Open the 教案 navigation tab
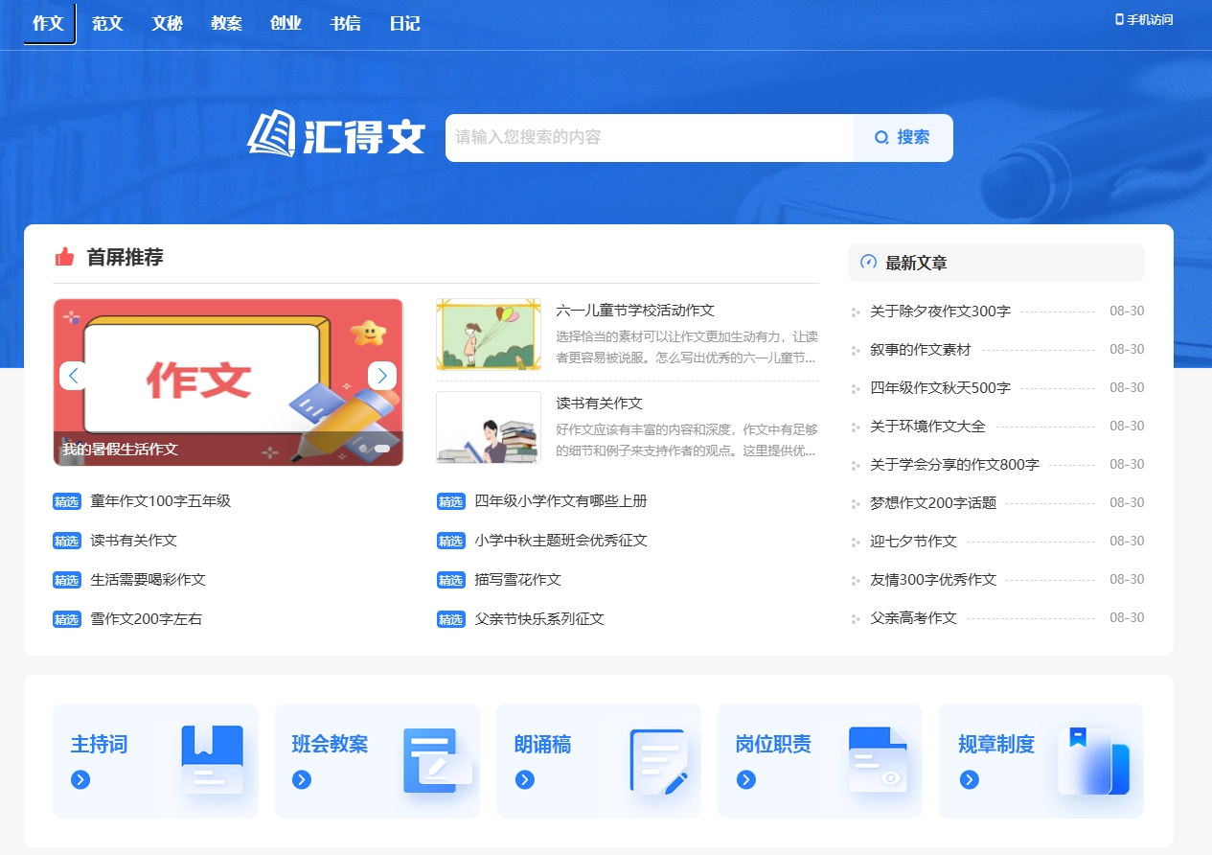Image resolution: width=1212 pixels, height=855 pixels. pyautogui.click(x=226, y=23)
